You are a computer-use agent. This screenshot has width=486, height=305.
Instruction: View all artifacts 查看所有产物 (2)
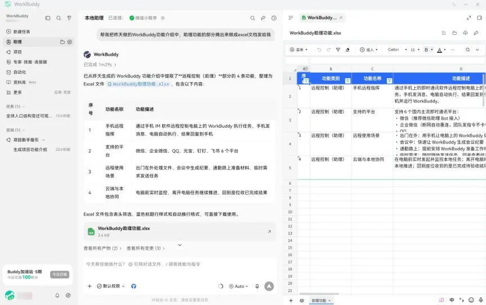tap(102, 248)
